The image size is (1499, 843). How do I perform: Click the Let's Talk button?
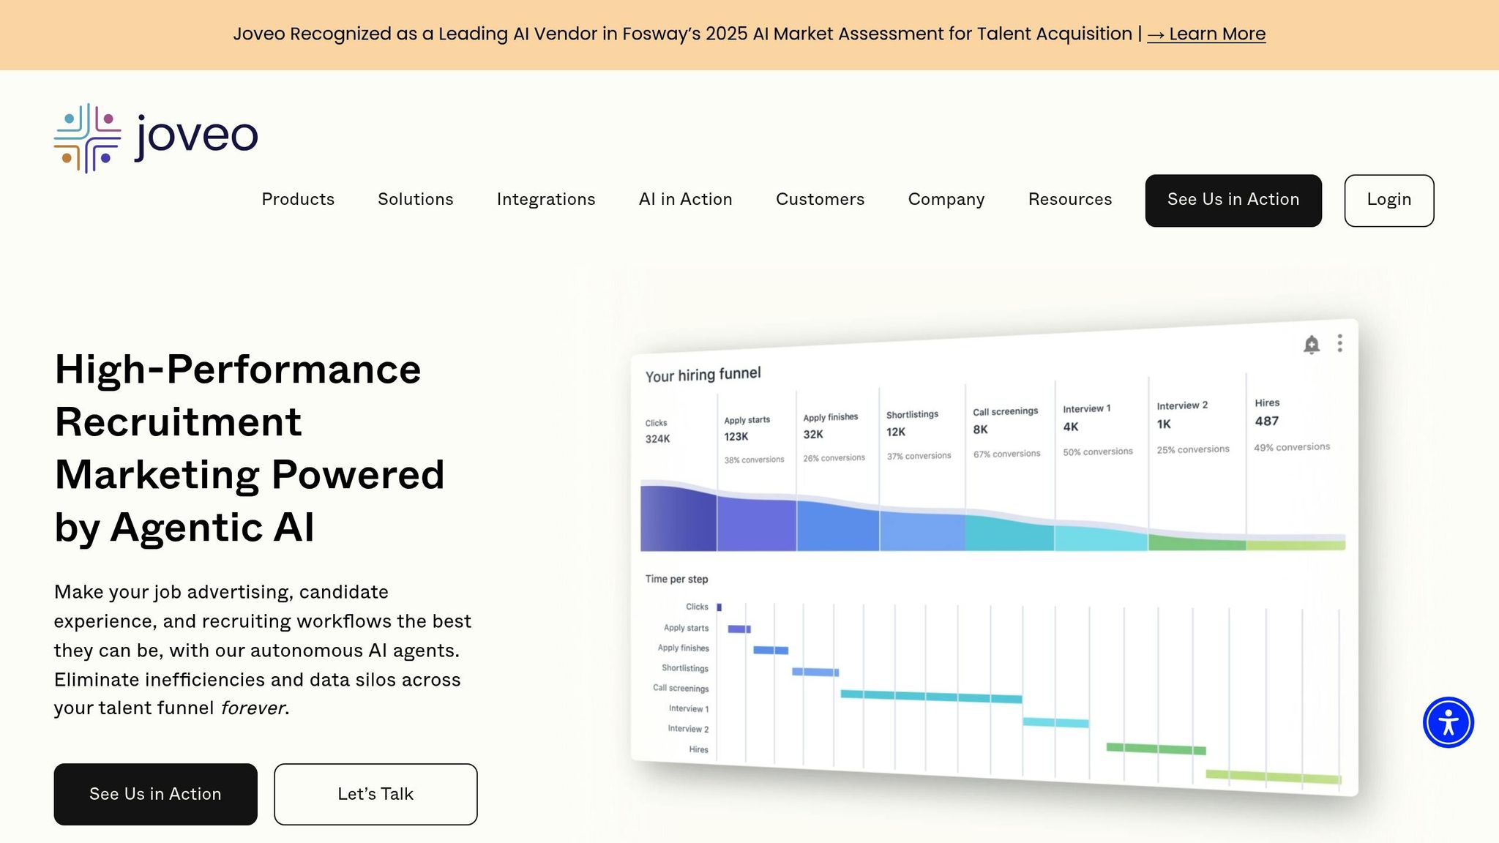point(375,794)
